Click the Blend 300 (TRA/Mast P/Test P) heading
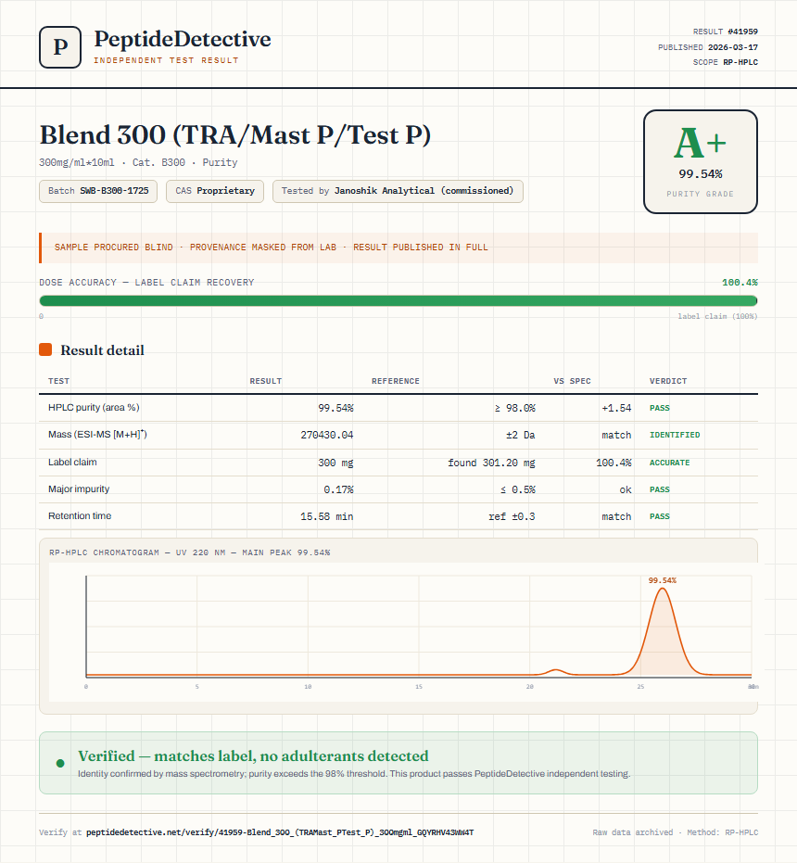 [x=235, y=134]
